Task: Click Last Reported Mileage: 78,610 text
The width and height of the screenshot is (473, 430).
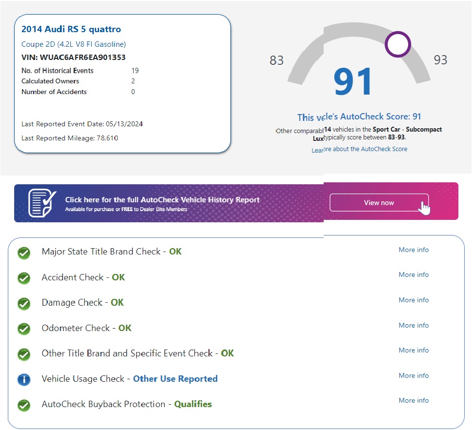Action: coord(70,138)
